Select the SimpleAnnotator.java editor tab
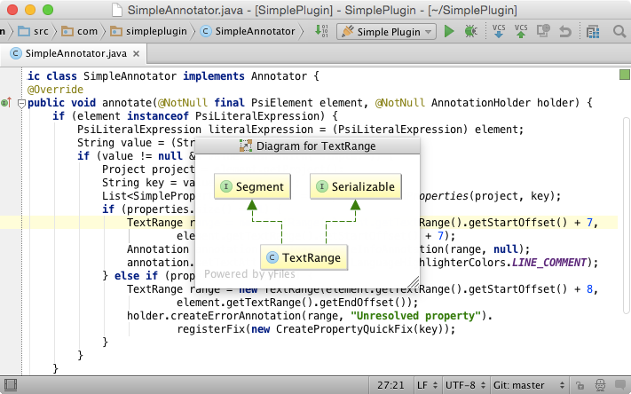 pos(74,53)
